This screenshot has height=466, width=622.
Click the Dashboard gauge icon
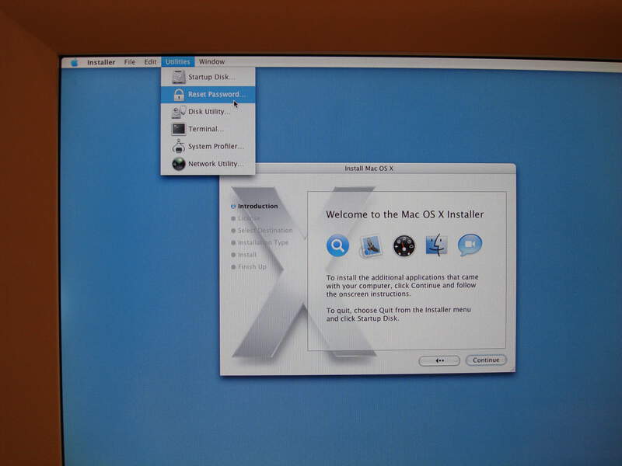coord(404,246)
